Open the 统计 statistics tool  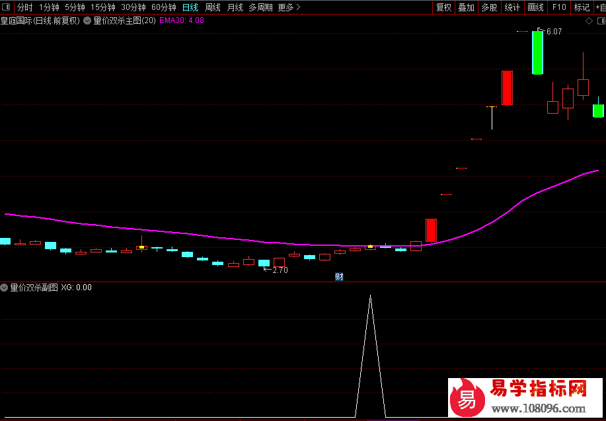tap(512, 7)
